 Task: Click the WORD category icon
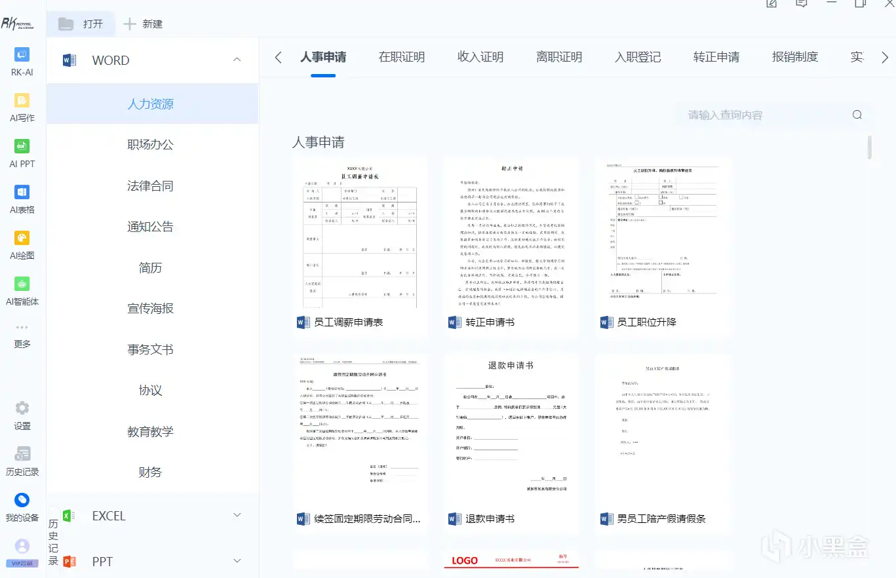point(69,60)
